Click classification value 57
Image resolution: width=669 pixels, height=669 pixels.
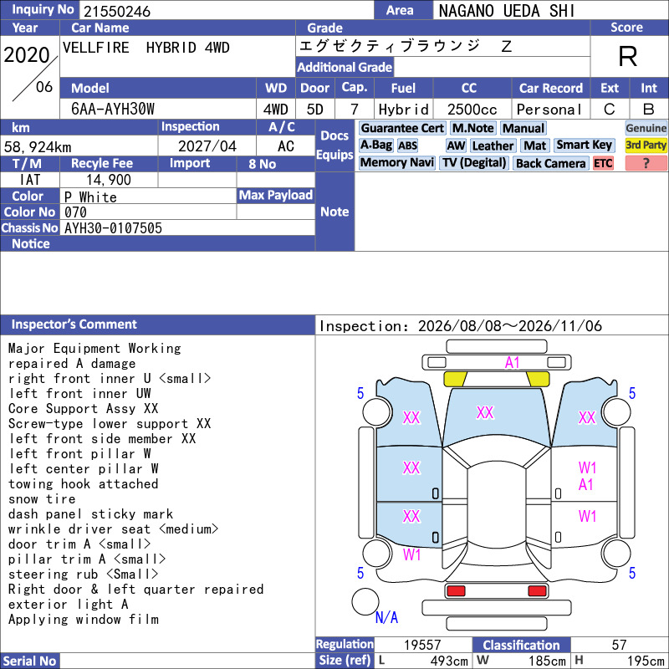(x=619, y=645)
